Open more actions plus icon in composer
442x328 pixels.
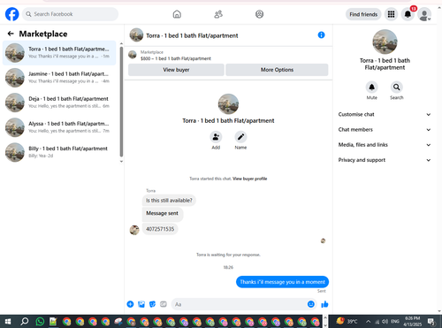130,304
